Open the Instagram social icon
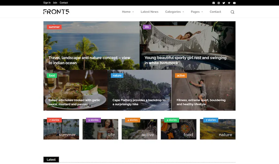 219,3
